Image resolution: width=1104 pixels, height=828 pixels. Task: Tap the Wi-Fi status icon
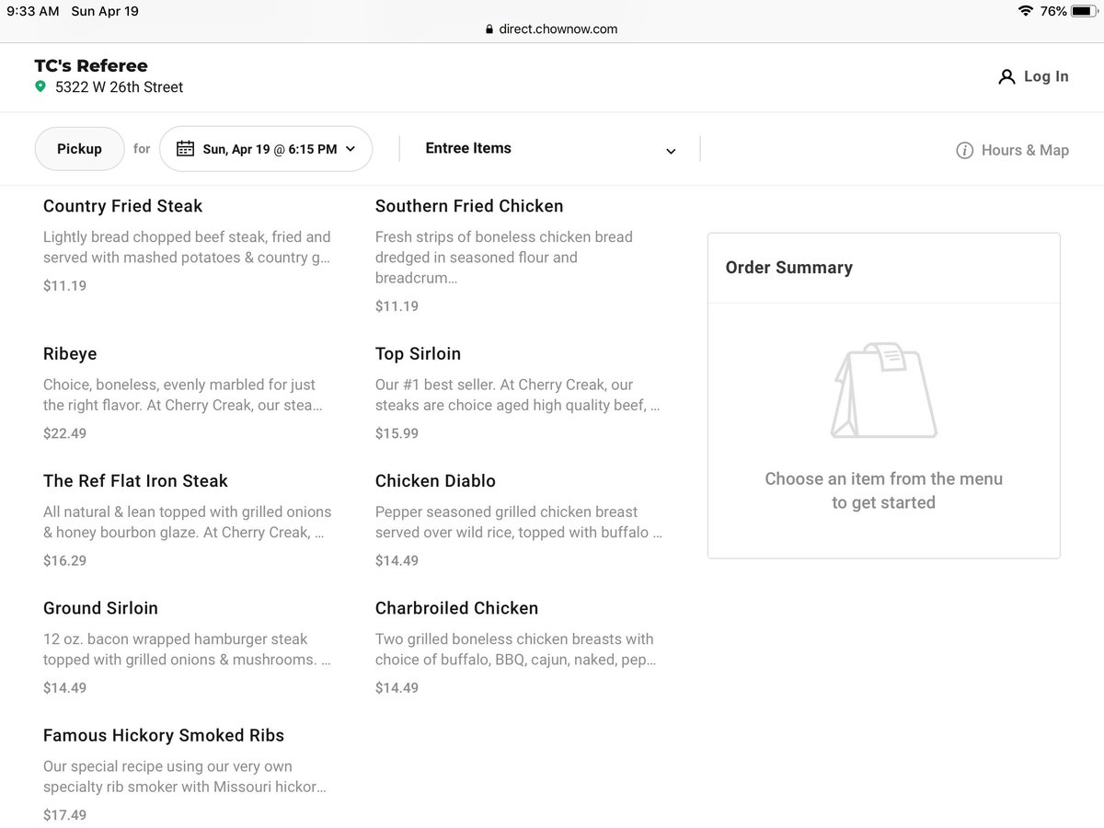(x=1025, y=11)
